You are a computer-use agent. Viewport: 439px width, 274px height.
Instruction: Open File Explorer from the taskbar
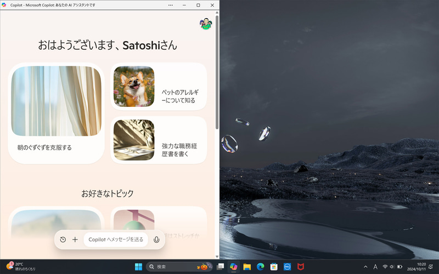(247, 267)
